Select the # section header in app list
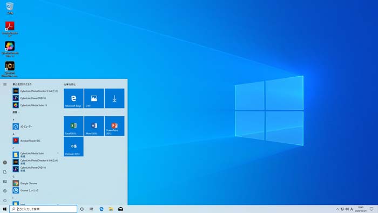Viewport: 378px width, 213px height. tap(13, 119)
